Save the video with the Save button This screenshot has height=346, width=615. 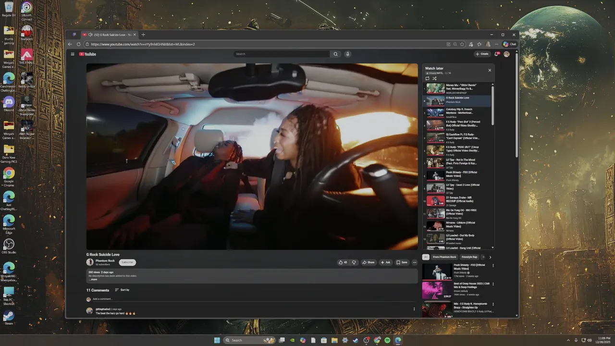[x=402, y=262]
